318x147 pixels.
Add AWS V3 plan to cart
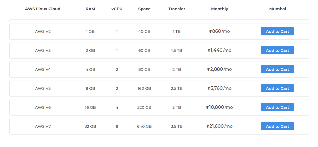(277, 50)
